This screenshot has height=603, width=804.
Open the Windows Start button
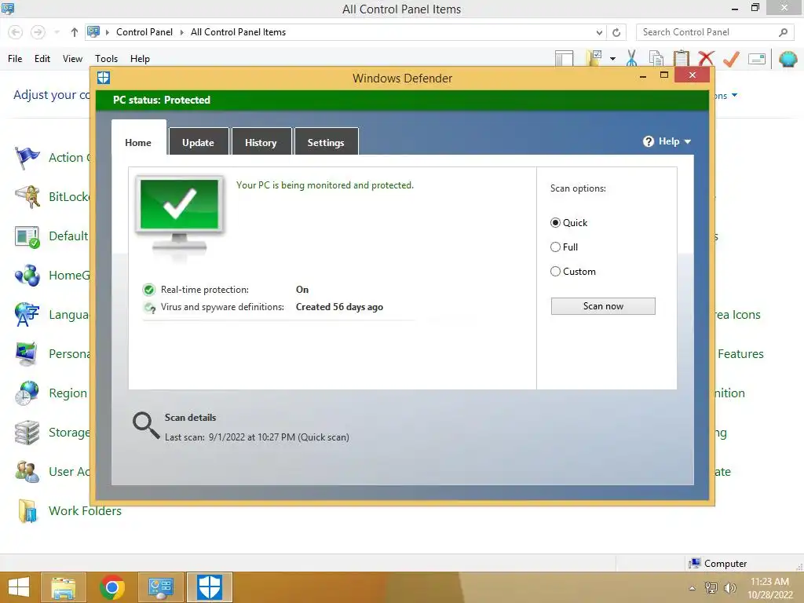point(19,587)
